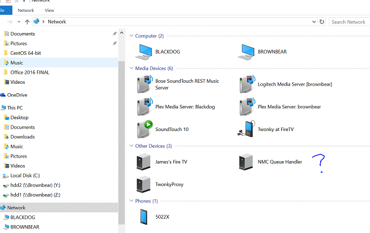Collapse the Other Devices (3) group
The width and height of the screenshot is (370, 233).
click(131, 146)
